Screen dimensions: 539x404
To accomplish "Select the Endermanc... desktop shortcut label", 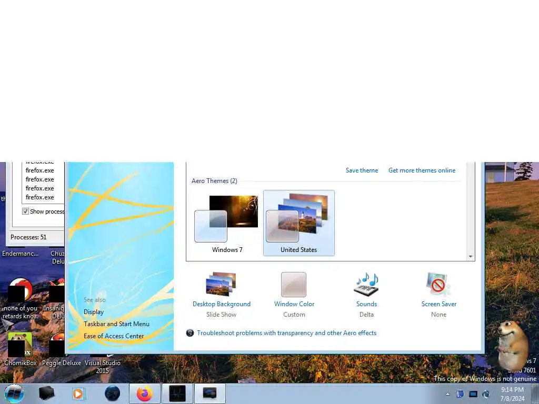I will 20,254.
